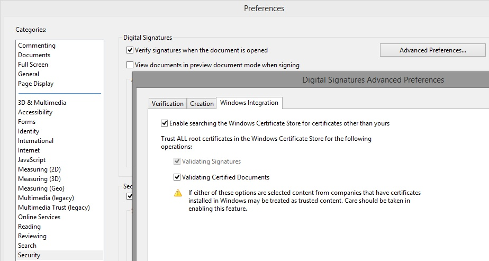Screen dimensions: 489x261
Task: Toggle Enable searching the Windows Certificate Store
Action: [x=165, y=123]
